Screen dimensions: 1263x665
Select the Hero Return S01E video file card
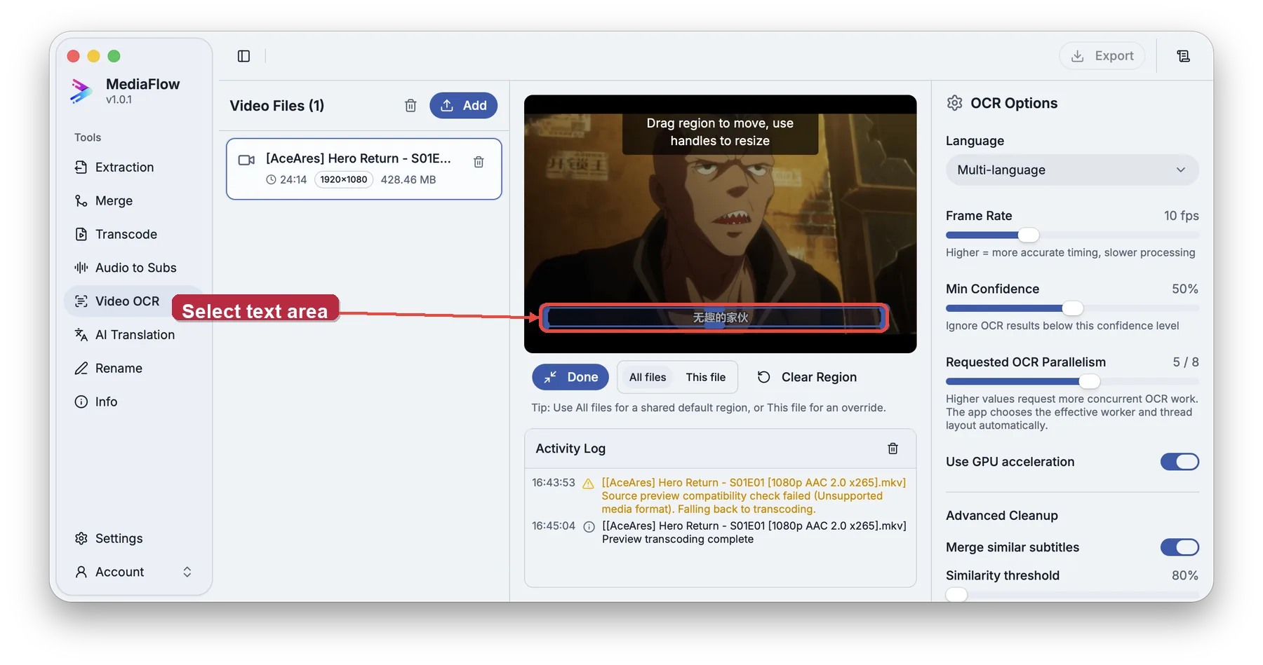click(363, 169)
